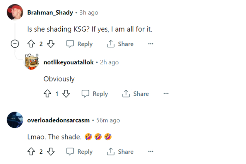
Task: Downvote overloadedonsarcasm's "Lmao" comment
Action: (51, 152)
